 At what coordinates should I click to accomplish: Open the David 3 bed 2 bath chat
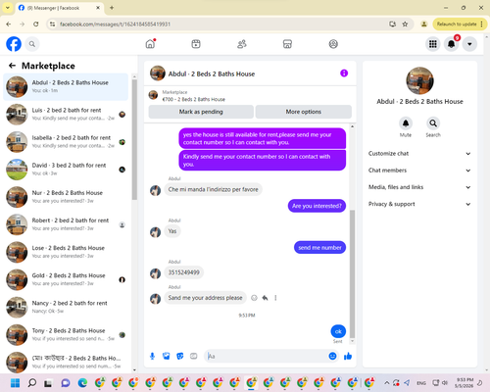pos(66,170)
